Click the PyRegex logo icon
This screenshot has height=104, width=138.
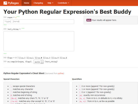coord(5,3)
